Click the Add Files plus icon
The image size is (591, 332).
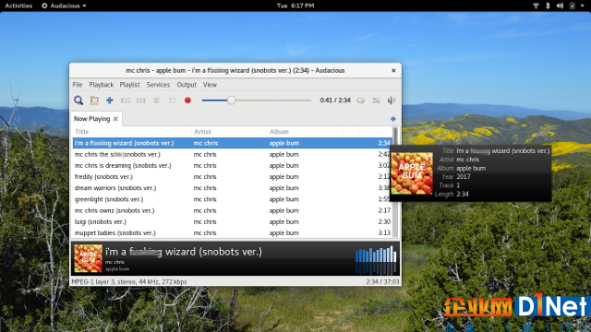(110, 101)
